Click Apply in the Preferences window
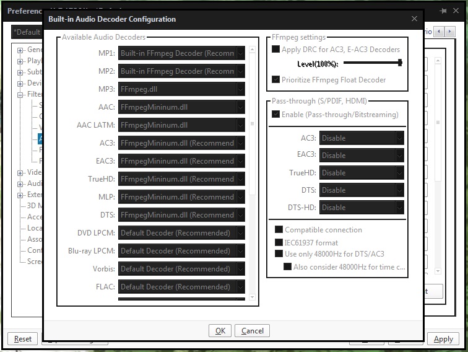This screenshot has height=352, width=468. [x=443, y=339]
